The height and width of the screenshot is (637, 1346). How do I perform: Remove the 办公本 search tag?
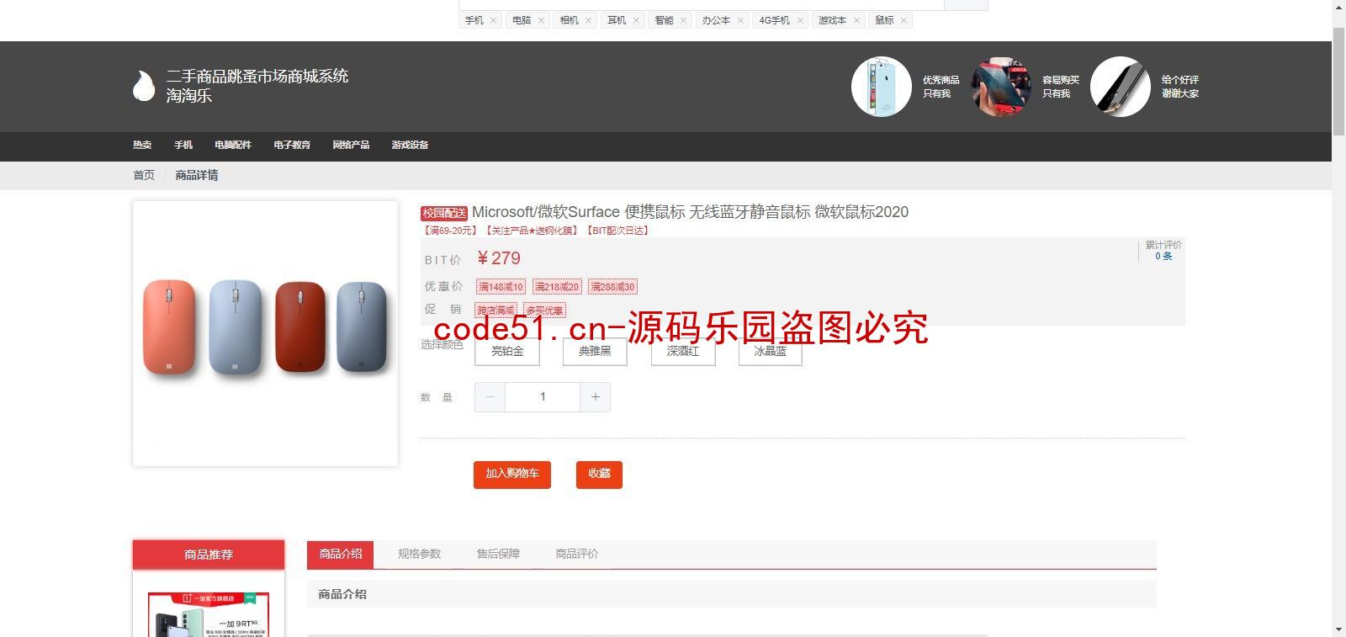(x=740, y=20)
